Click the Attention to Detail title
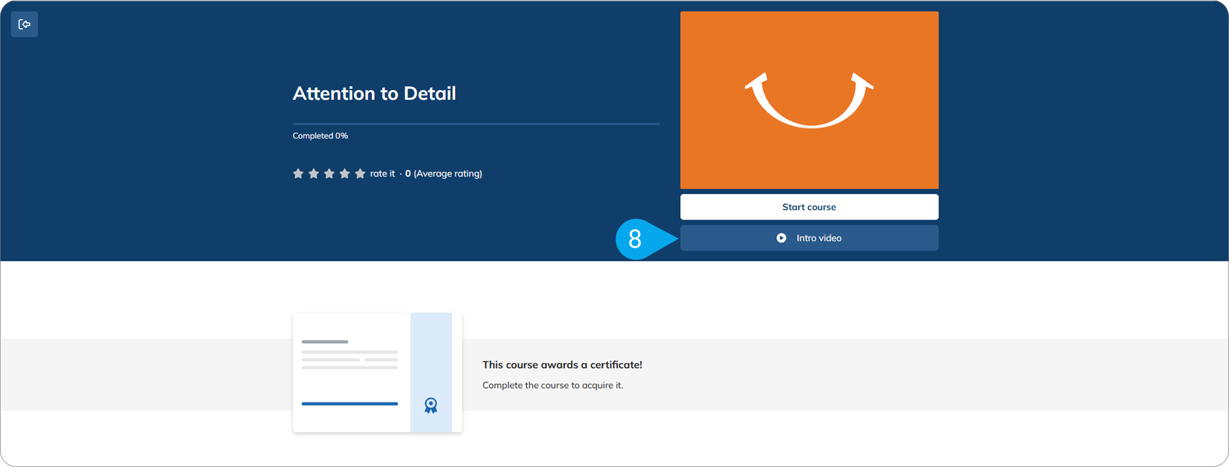 [x=374, y=93]
